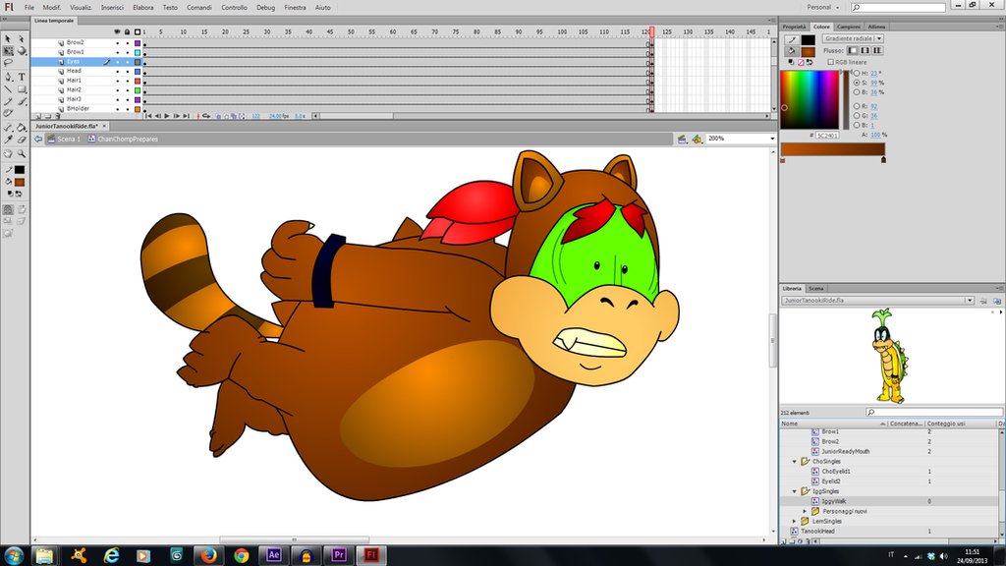Click the right gradient stop on the gradient bar
Viewport: 1006px width, 566px height.
(883, 160)
